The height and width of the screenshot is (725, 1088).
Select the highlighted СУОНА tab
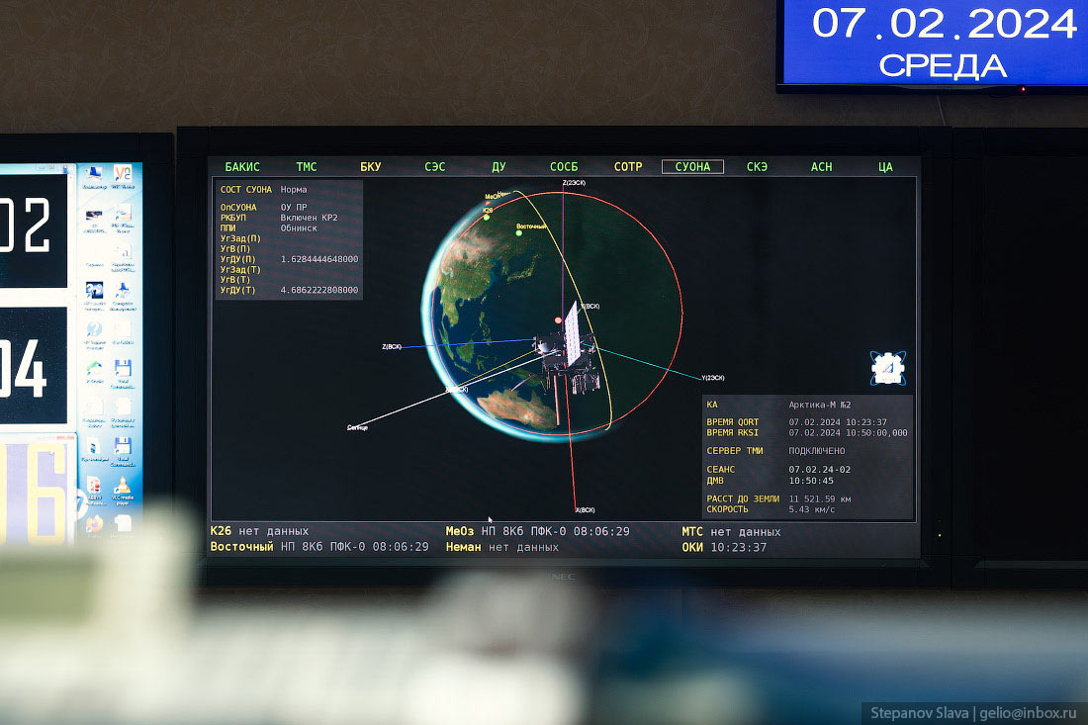click(692, 167)
